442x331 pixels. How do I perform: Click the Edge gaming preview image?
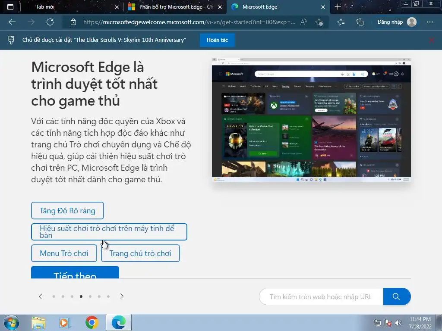(x=311, y=120)
